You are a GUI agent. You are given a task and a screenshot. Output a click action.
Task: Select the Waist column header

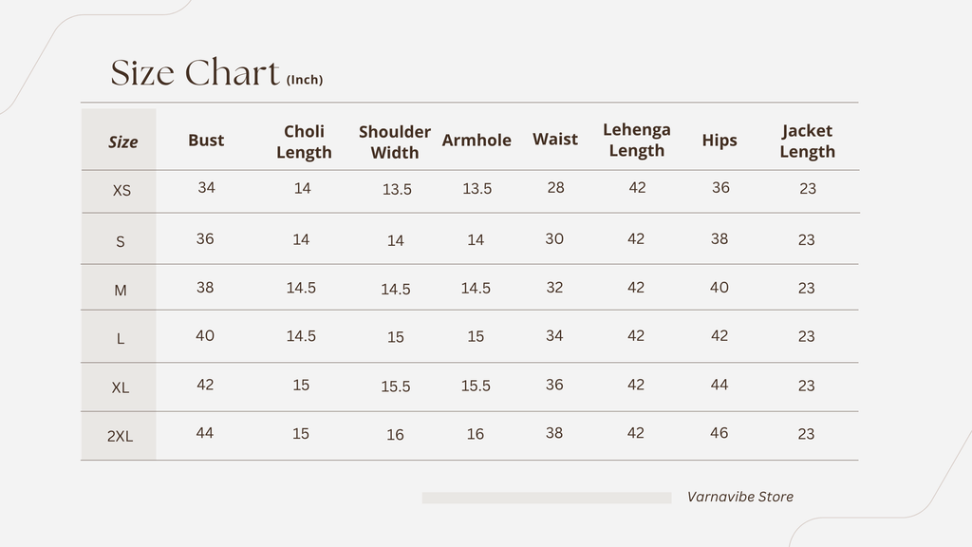554,139
